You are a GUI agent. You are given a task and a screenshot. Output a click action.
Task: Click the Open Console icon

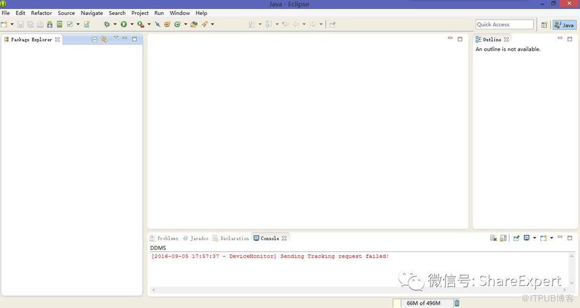click(x=543, y=238)
